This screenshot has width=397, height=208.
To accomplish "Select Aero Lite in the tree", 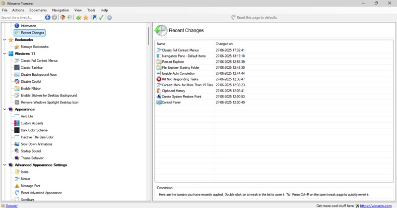I will (27, 116).
